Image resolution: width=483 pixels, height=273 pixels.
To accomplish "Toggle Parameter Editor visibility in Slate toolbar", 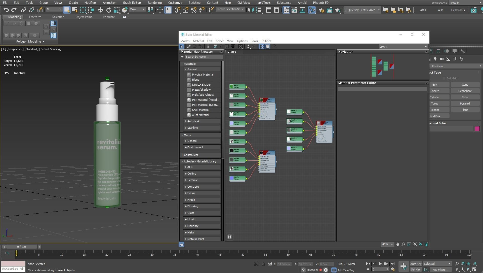I will coord(267,46).
